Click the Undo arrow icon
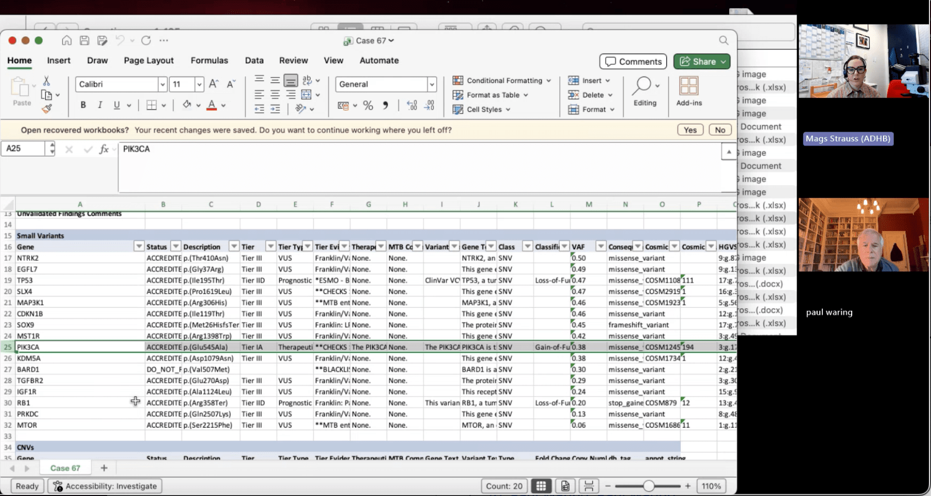Image resolution: width=931 pixels, height=496 pixels. pos(120,41)
